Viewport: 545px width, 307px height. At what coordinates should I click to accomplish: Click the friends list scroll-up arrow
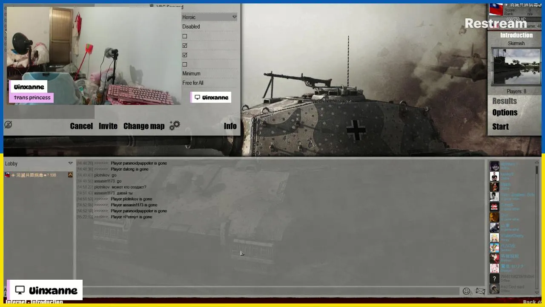pos(537,162)
